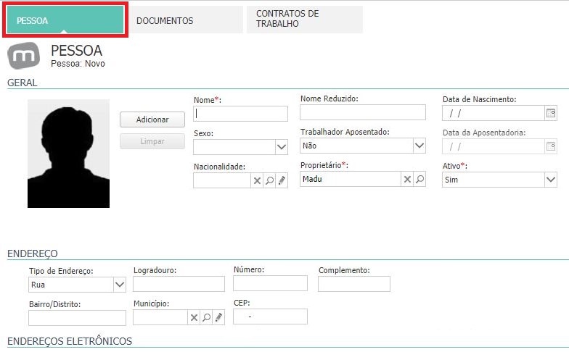Click the Município text field

(160, 317)
